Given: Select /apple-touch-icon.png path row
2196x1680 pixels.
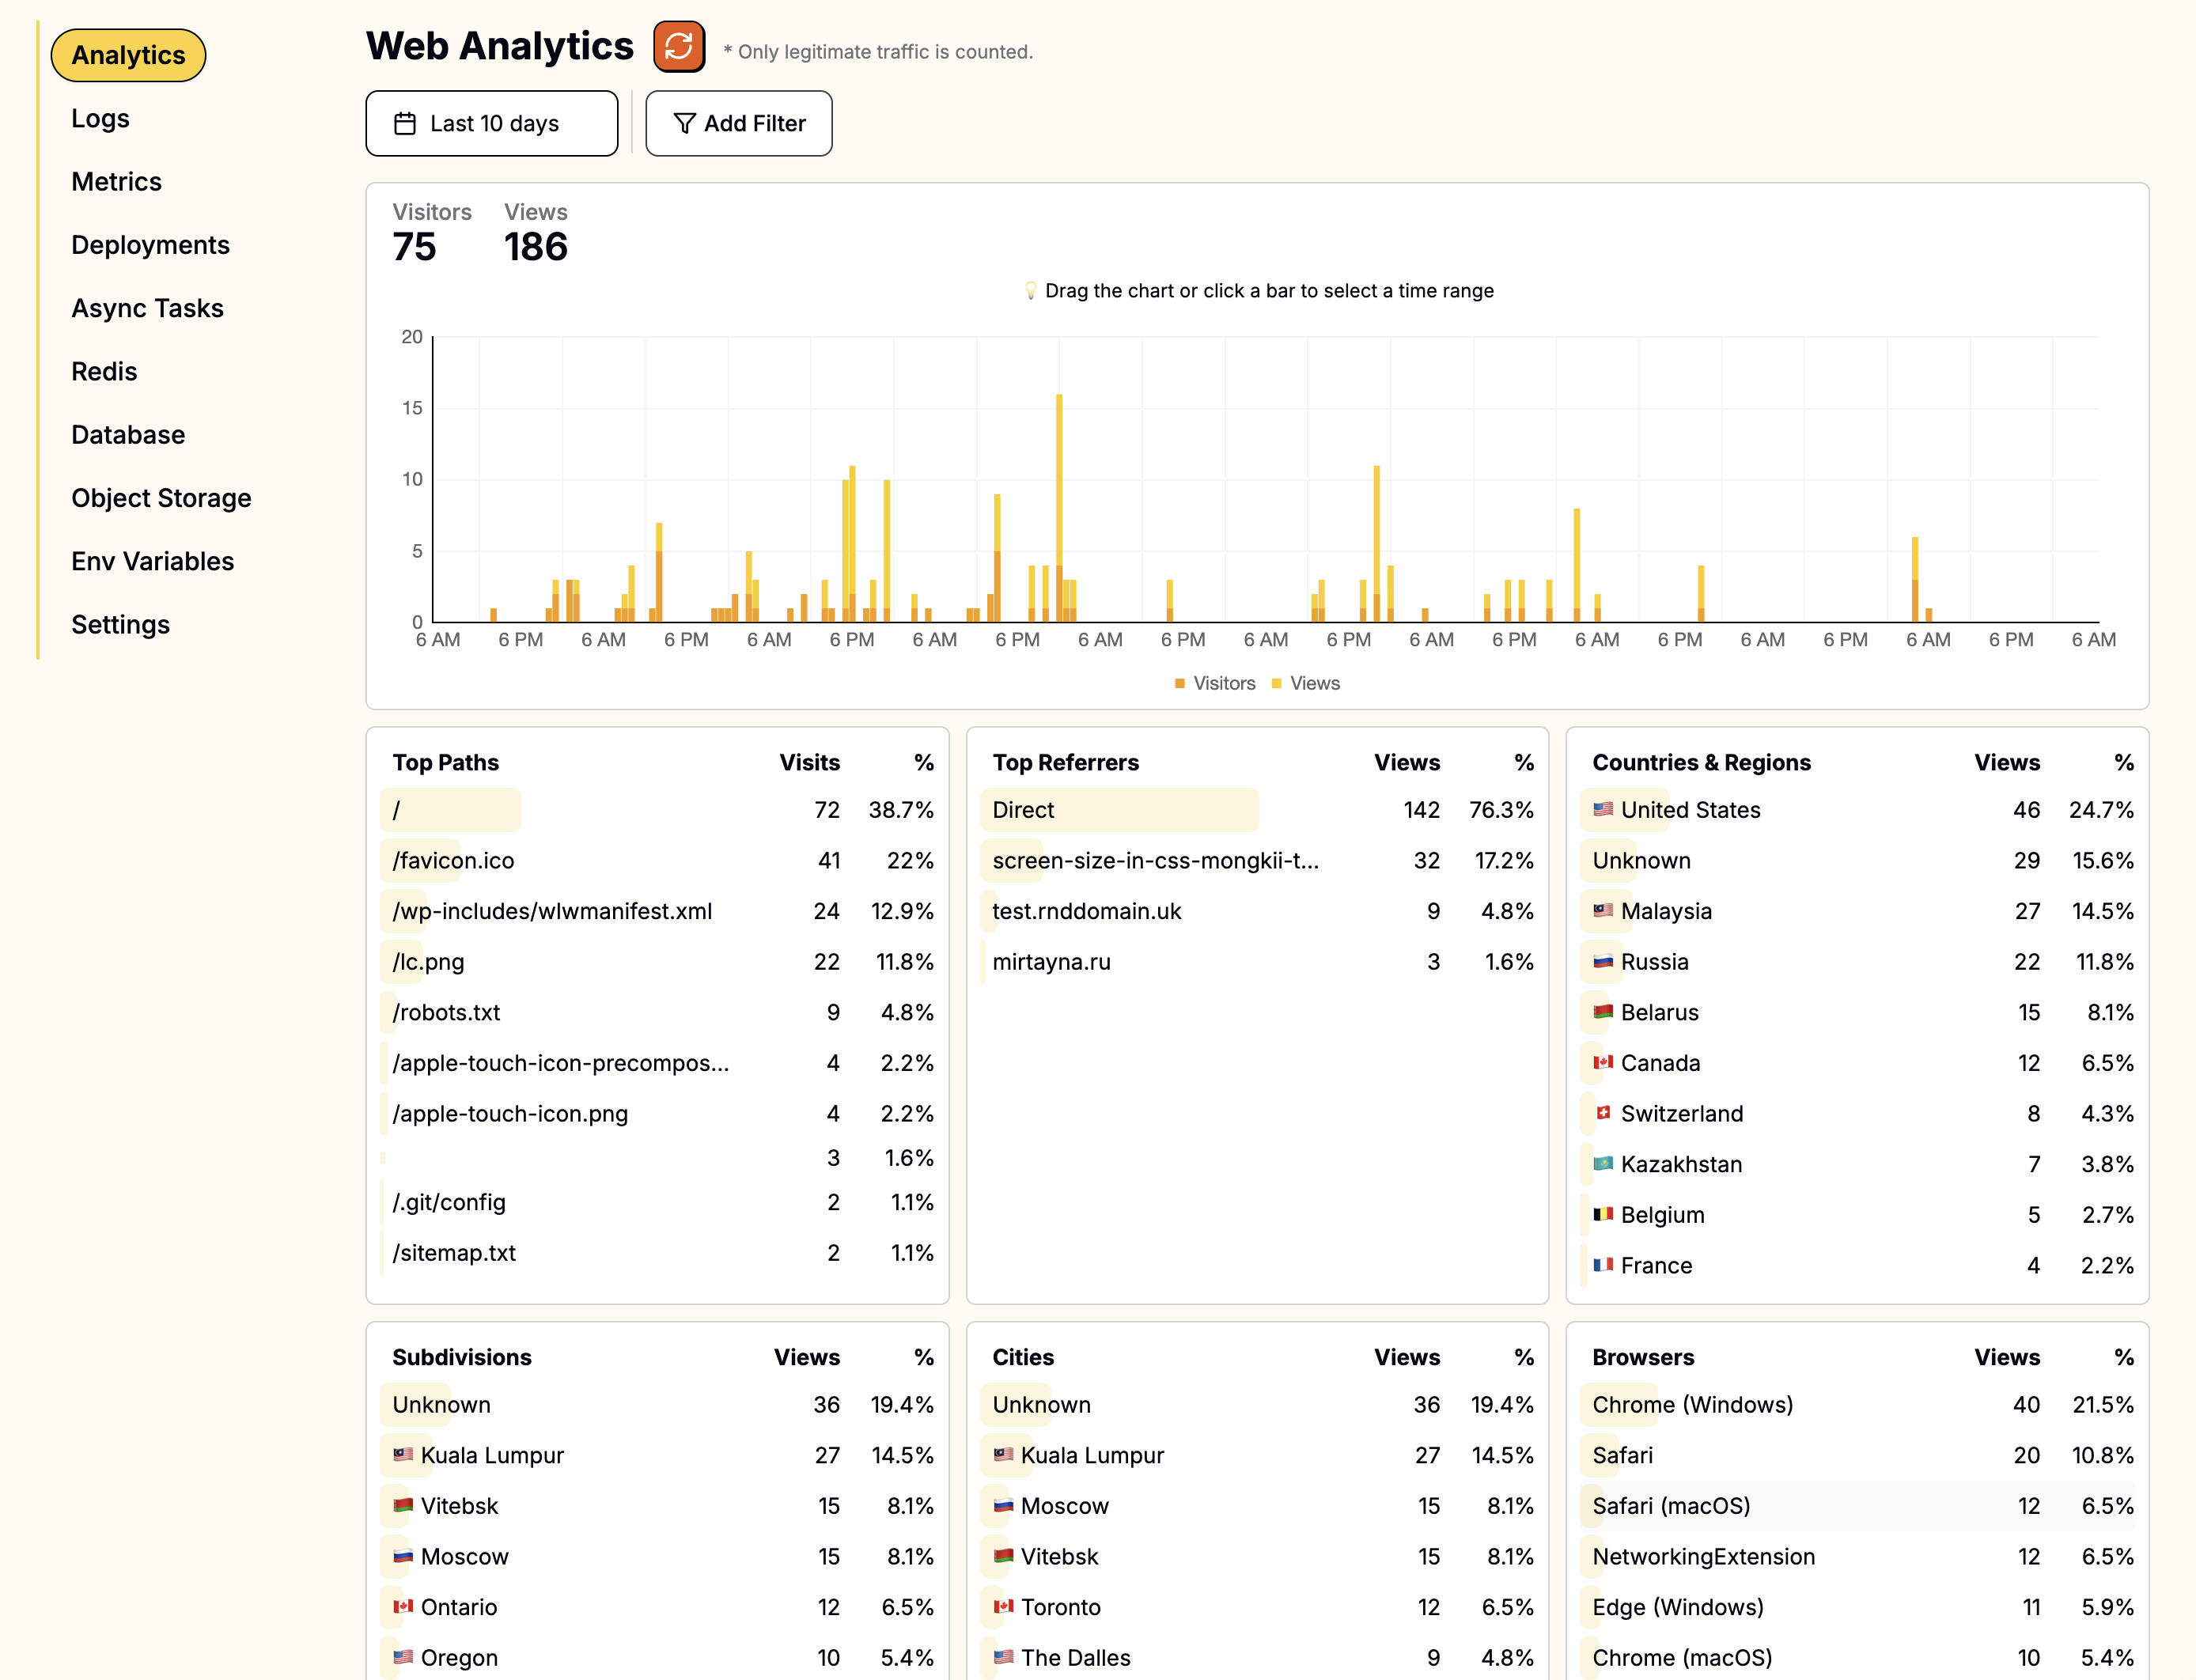Looking at the screenshot, I should point(658,1113).
